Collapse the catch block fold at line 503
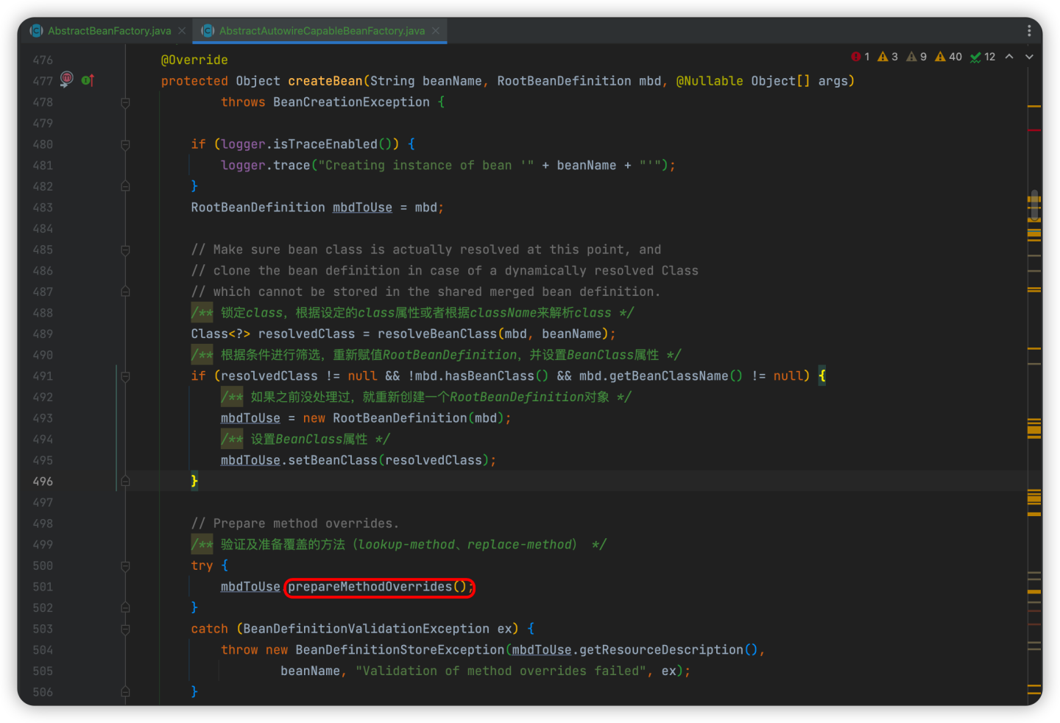Viewport: 1060px width, 723px height. pyautogui.click(x=125, y=629)
